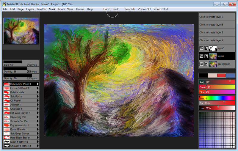The width and height of the screenshot is (238, 151).
Task: Select the Dabbed Oil Paint 3 brush icon
Action: tap(7, 84)
